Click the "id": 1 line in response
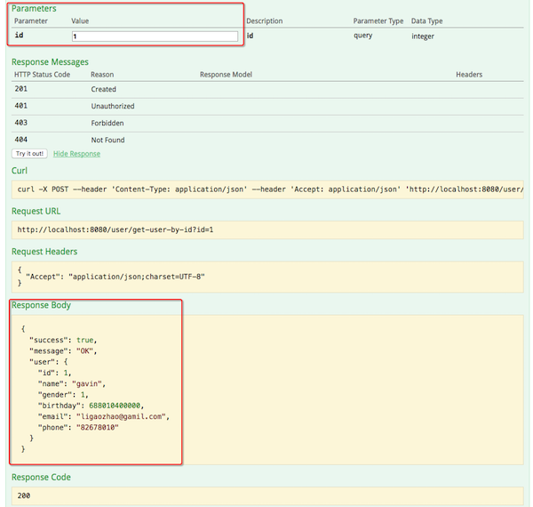This screenshot has height=507, width=533. (55, 373)
